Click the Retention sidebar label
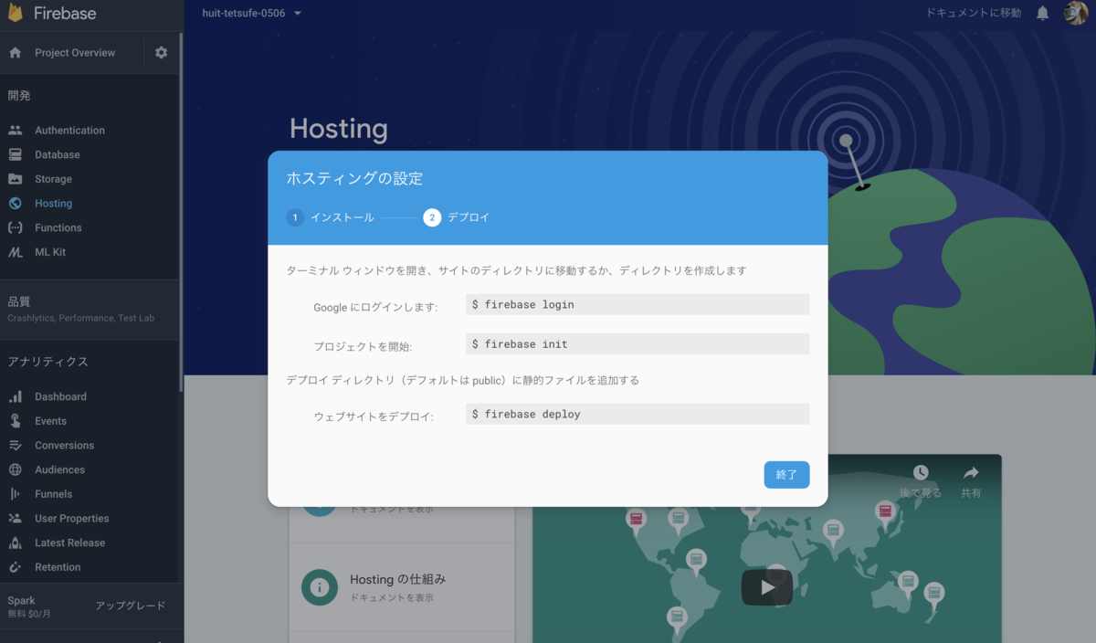Screen dimensions: 1096x643 click(58, 567)
